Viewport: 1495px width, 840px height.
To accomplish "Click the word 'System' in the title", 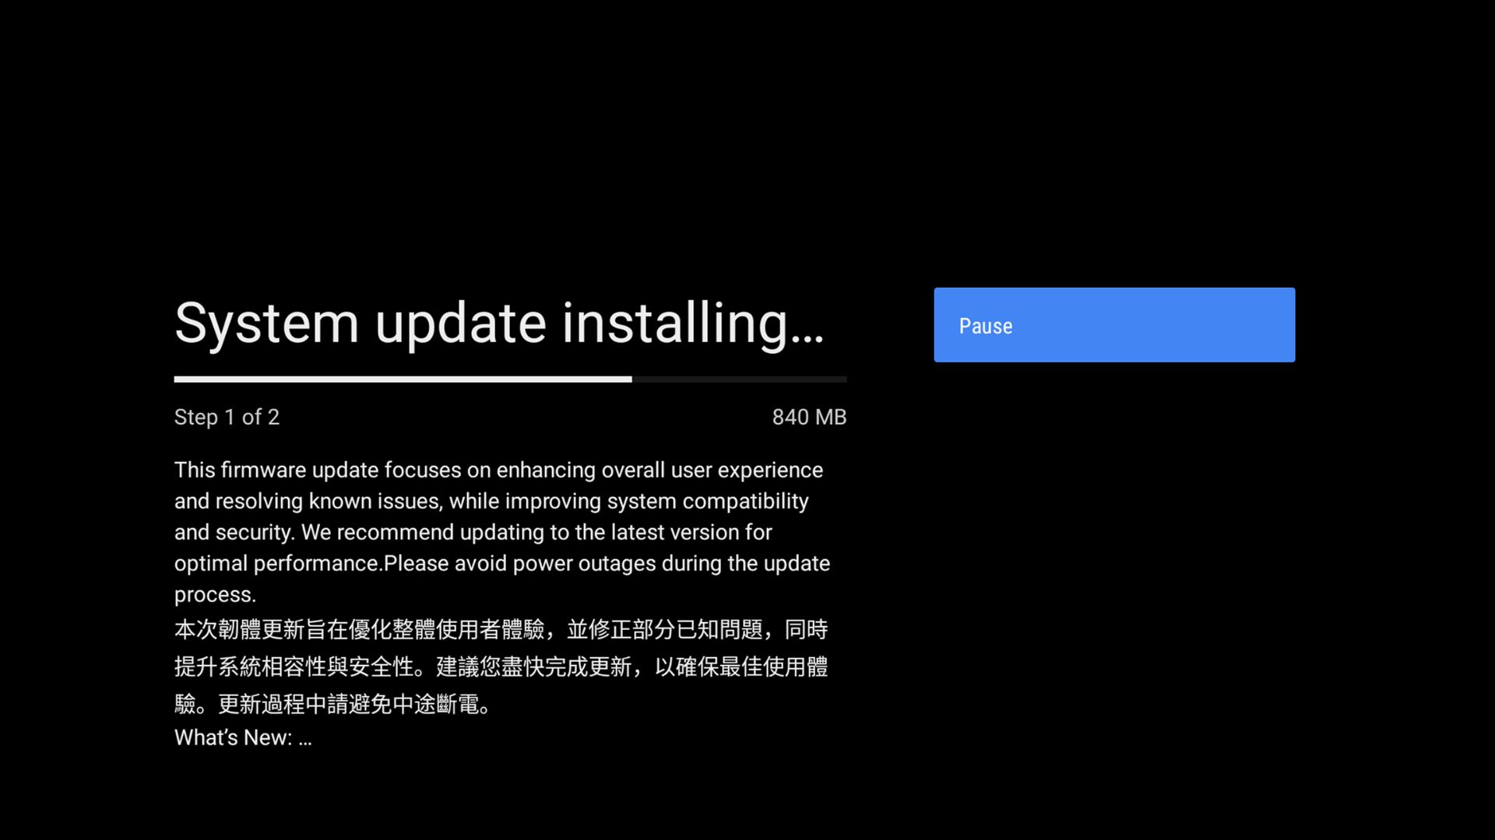I will point(266,324).
